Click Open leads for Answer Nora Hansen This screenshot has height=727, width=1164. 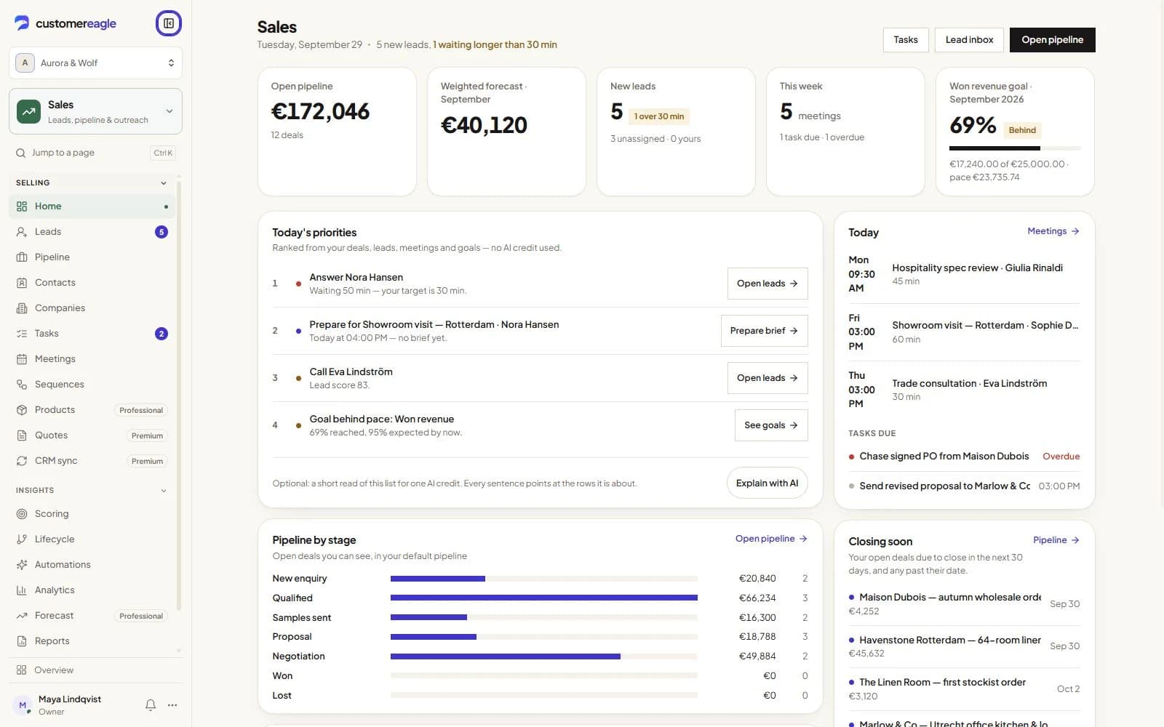(x=768, y=284)
